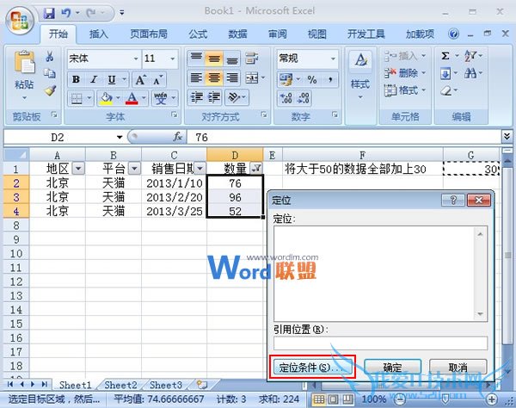Save the workbook with the floppy icon
The height and width of the screenshot is (408, 516).
[x=49, y=13]
